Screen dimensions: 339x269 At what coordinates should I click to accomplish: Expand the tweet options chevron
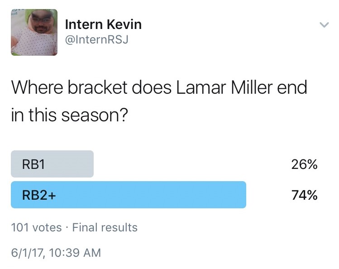[x=325, y=25]
